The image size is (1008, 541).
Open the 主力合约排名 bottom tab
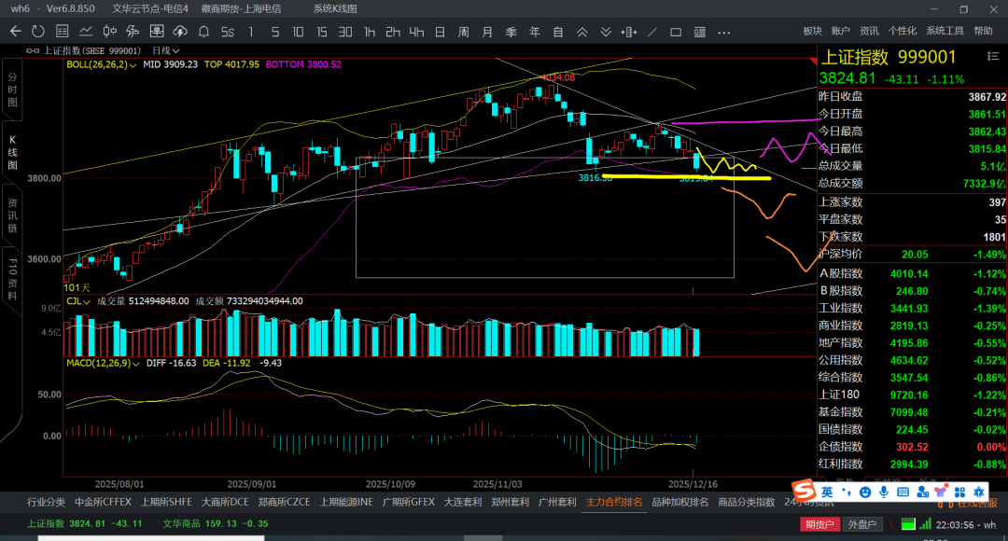tap(614, 503)
